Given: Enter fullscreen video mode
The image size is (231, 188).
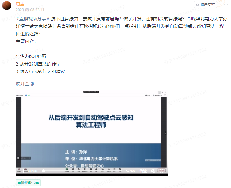Looking at the screenshot, I should pyautogui.click(x=161, y=171).
